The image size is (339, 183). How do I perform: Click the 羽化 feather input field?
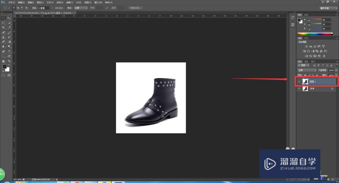(x=43, y=7)
